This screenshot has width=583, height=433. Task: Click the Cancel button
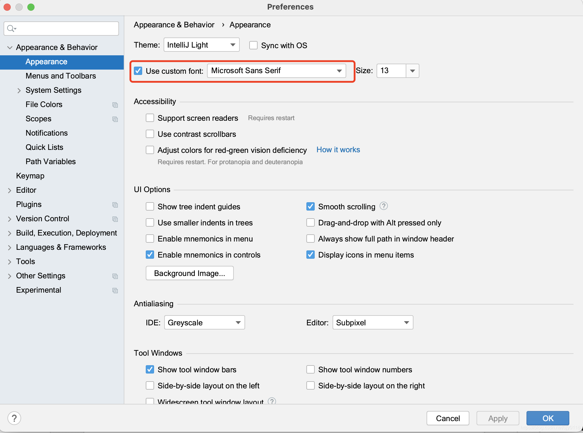point(448,418)
